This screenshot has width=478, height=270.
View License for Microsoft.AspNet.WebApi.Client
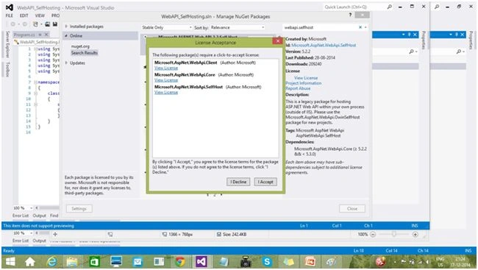tap(166, 68)
